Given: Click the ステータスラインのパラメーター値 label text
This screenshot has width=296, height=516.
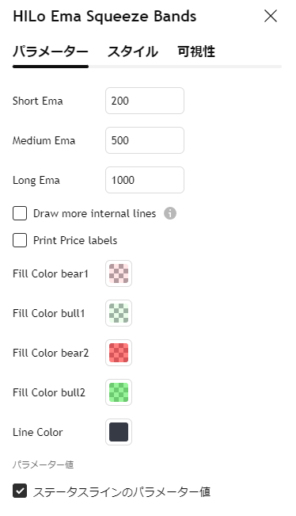Looking at the screenshot, I should (122, 491).
